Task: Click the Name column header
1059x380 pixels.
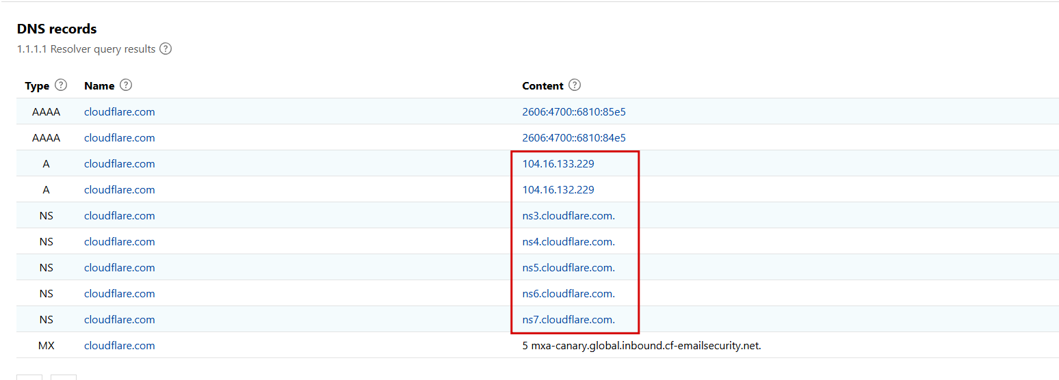Action: point(99,85)
